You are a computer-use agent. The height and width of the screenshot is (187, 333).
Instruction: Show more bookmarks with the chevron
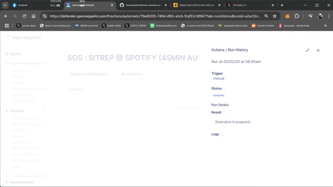325,25
